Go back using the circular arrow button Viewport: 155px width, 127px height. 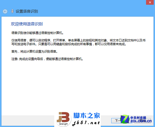(x=5, y=11)
